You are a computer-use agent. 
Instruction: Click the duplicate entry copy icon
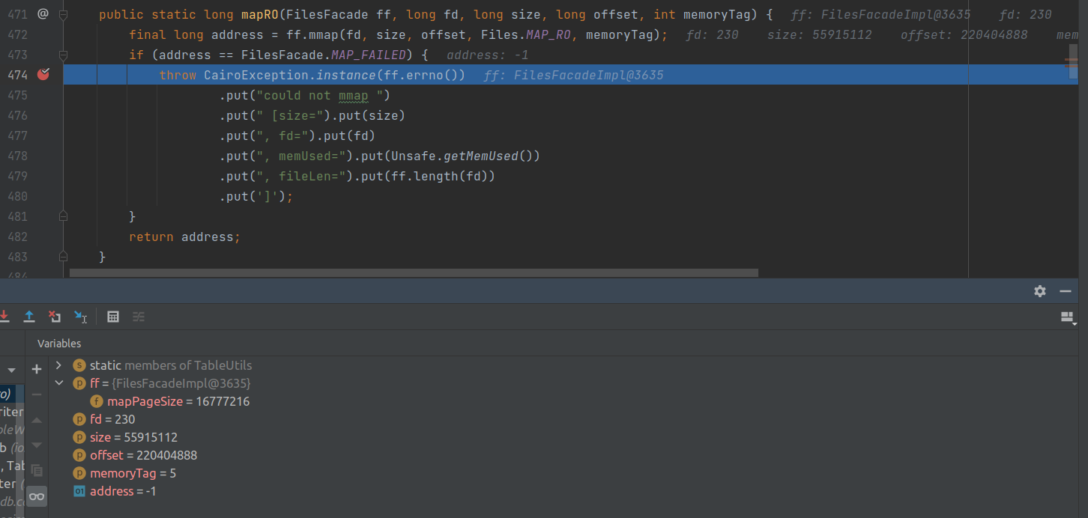[36, 469]
